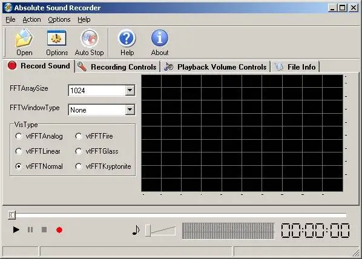
Task: Click the app icon in title bar
Action: coord(8,7)
